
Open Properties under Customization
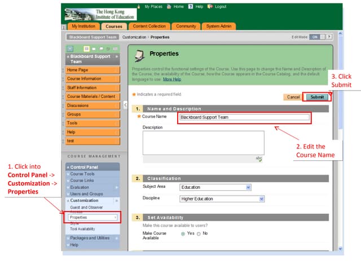click(x=93, y=218)
